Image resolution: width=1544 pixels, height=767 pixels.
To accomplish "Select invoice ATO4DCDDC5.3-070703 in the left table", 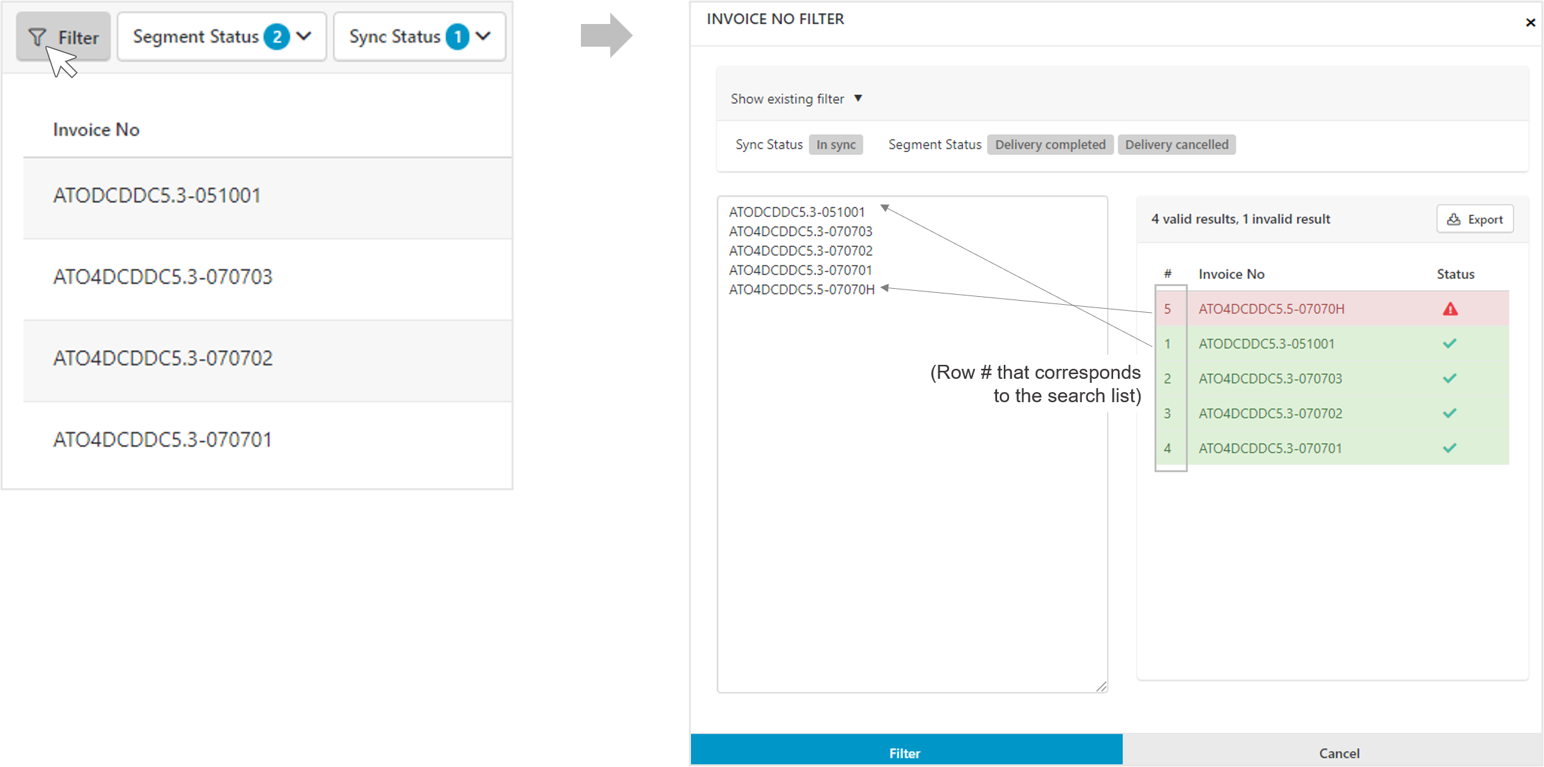I will tap(163, 277).
